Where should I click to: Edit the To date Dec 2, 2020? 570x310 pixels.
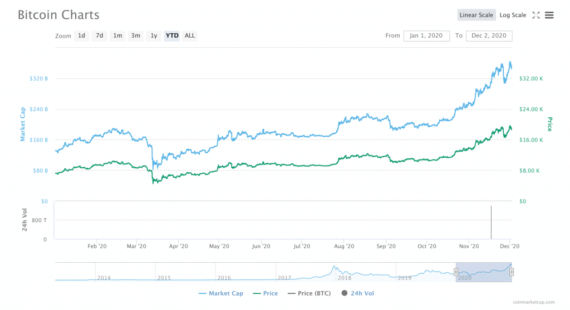click(489, 36)
